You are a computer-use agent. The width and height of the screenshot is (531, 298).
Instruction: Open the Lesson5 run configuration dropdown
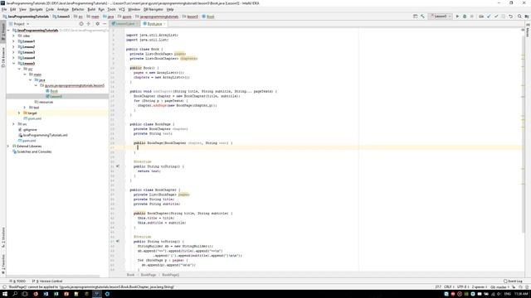click(x=441, y=17)
